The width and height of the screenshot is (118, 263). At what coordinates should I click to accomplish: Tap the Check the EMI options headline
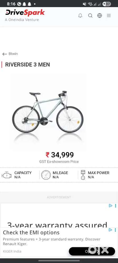[x=31, y=233]
